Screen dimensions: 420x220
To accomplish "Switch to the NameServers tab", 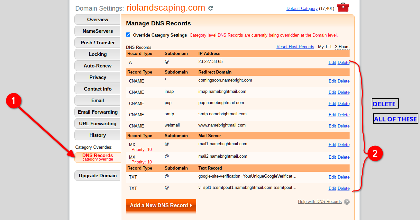I will (97, 31).
